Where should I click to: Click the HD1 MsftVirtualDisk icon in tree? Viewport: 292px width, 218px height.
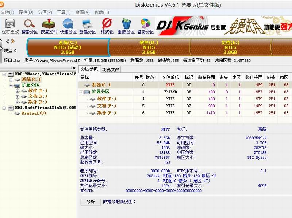pyautogui.click(x=11, y=108)
